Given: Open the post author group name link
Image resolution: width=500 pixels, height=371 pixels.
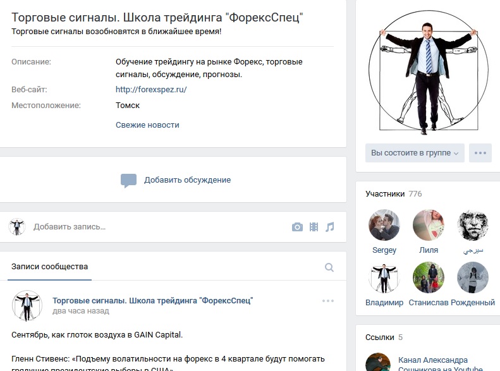Looking at the screenshot, I should point(153,301).
